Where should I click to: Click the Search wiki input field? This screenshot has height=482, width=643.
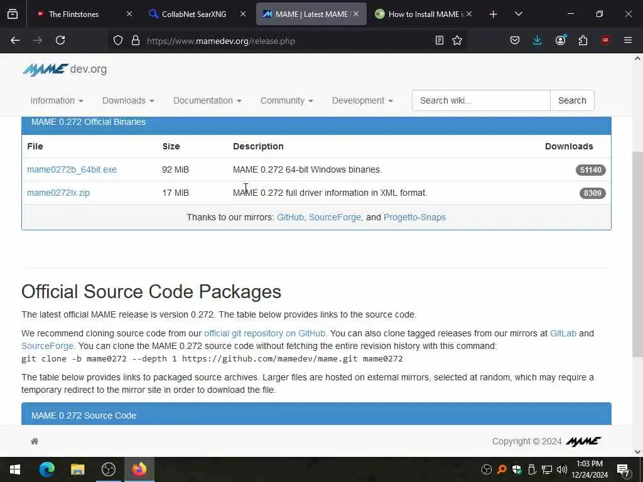click(x=481, y=101)
